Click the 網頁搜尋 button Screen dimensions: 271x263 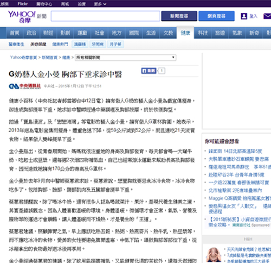[216, 16]
